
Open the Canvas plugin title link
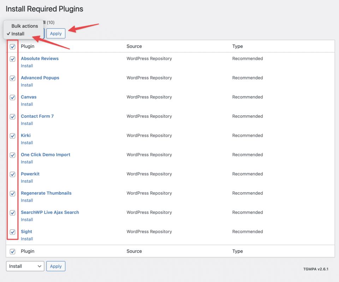[x=29, y=97]
